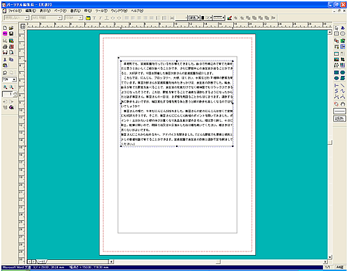The height and width of the screenshot is (271, 348).
Task: Click the bottom button in right toolbar
Action: (340, 118)
